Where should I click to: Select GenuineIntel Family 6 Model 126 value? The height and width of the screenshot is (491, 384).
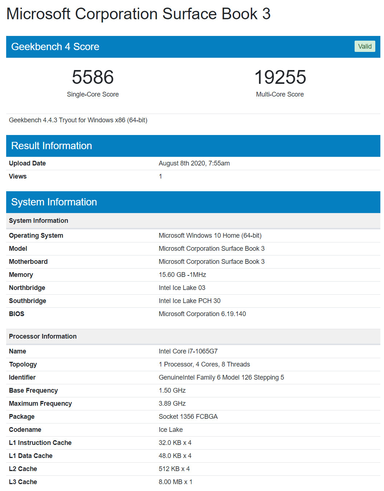(221, 377)
